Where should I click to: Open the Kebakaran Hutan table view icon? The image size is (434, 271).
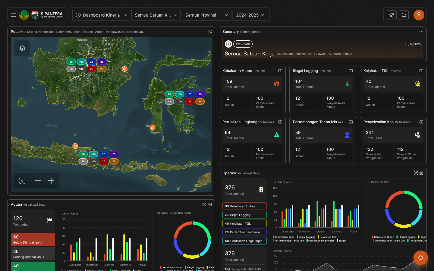point(280,71)
